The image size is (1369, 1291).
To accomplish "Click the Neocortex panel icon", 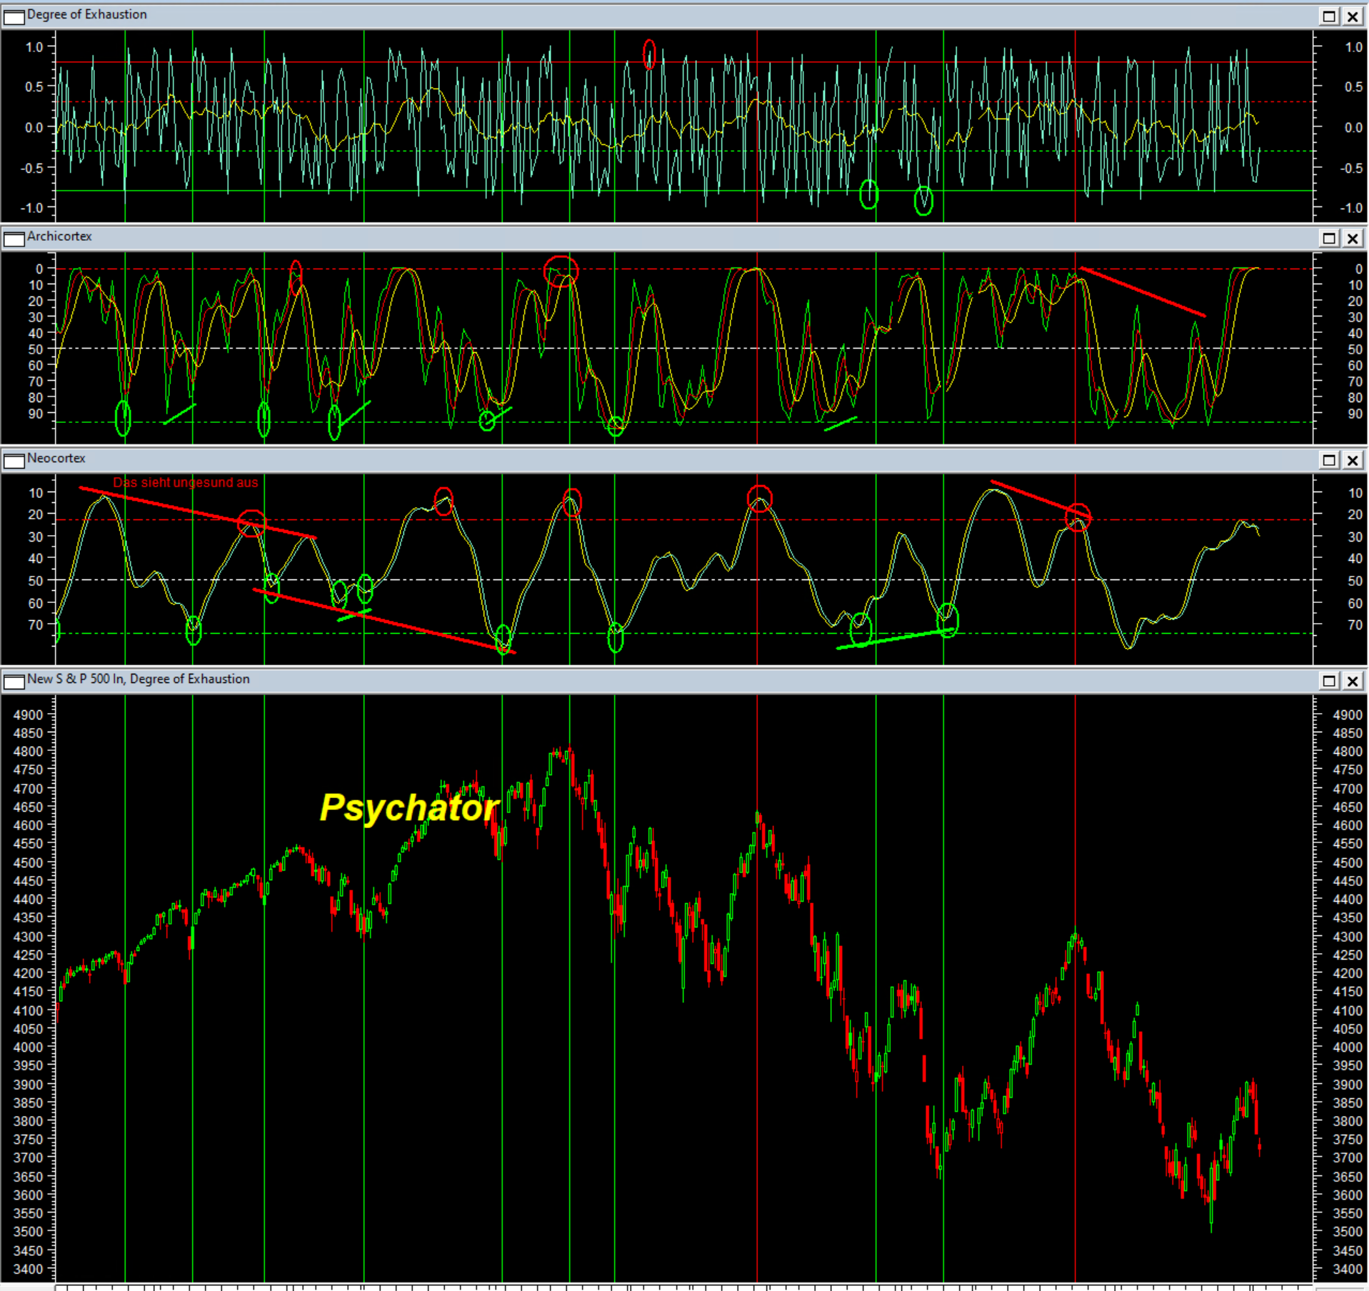I will coord(14,461).
